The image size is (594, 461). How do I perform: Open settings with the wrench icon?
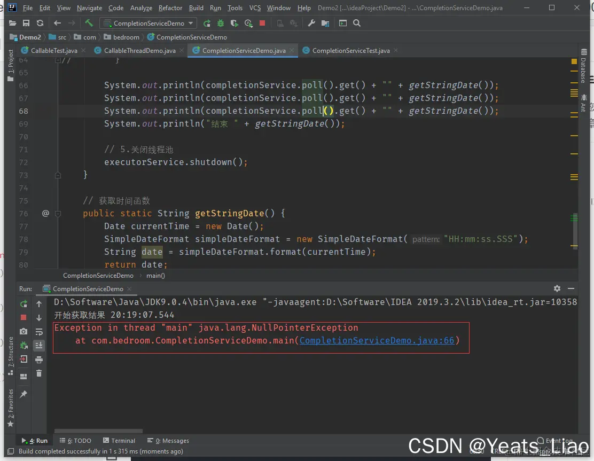[x=311, y=23]
